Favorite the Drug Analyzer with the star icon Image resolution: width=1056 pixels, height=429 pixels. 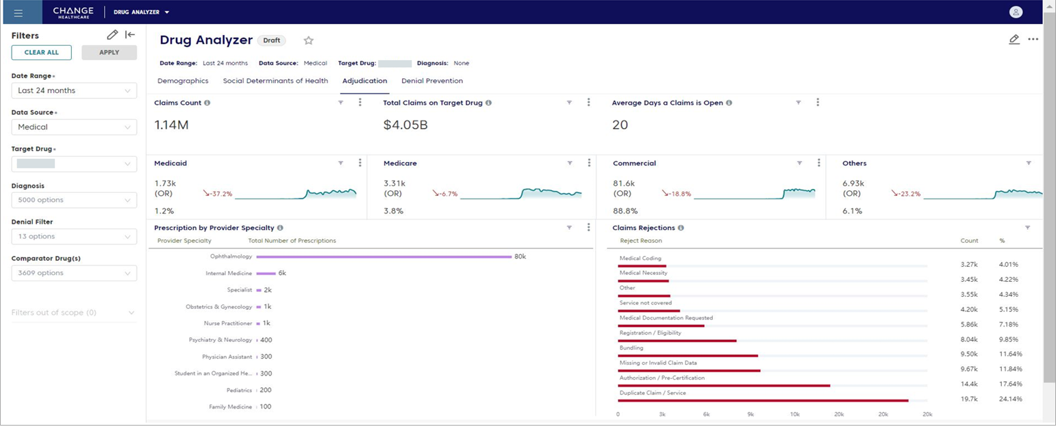point(308,40)
